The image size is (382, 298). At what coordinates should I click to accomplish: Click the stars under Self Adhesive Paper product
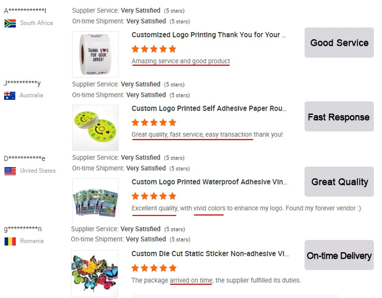pos(154,122)
